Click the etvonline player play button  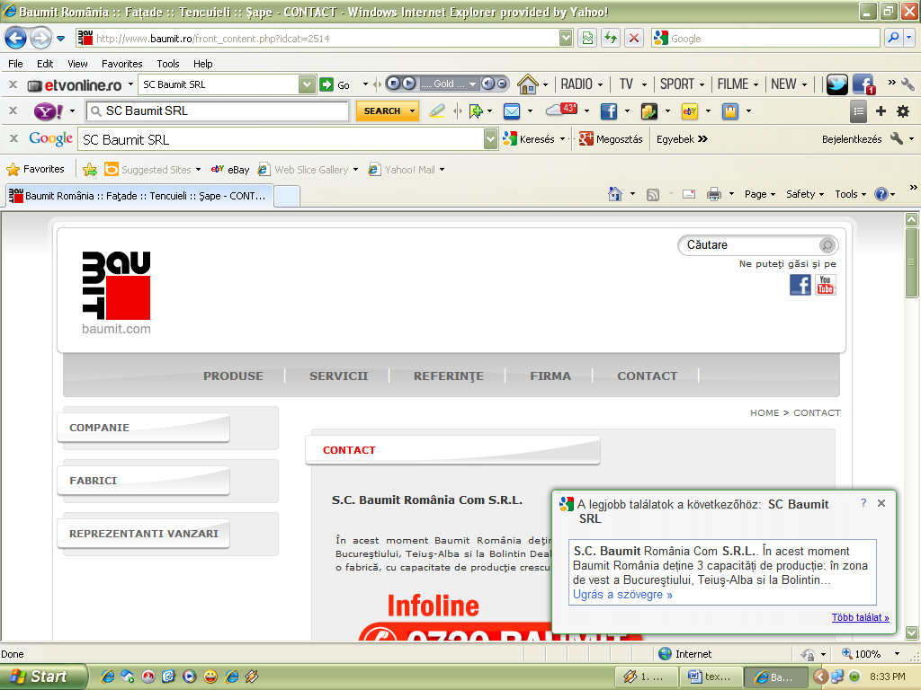click(409, 84)
